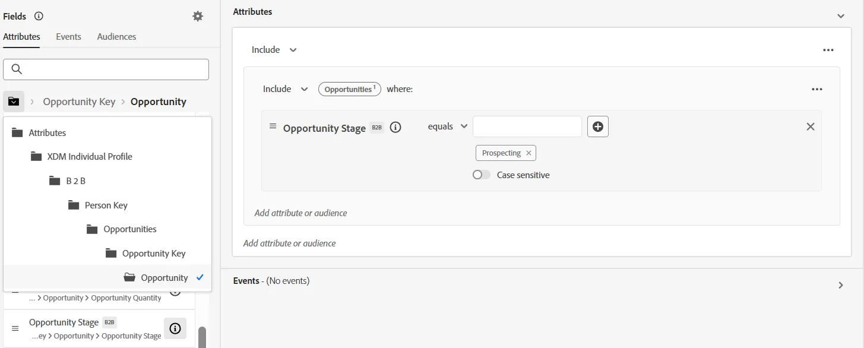Remove the Opportunity Stage rule with X

pyautogui.click(x=810, y=126)
